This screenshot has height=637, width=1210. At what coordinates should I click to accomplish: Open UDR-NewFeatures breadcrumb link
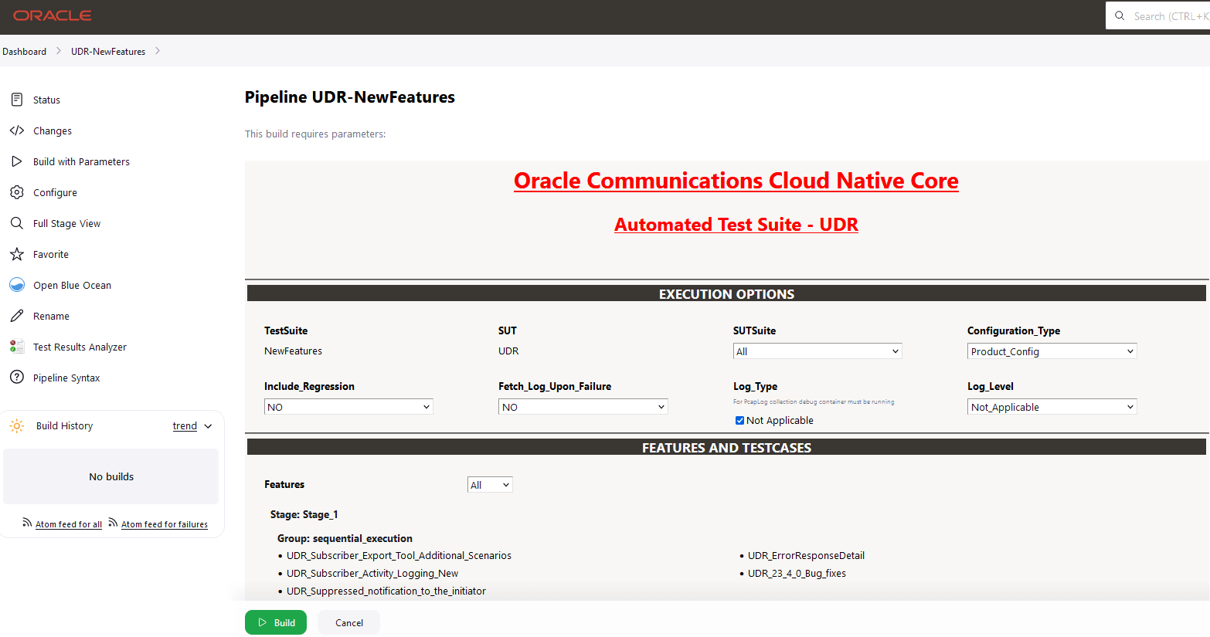click(108, 52)
